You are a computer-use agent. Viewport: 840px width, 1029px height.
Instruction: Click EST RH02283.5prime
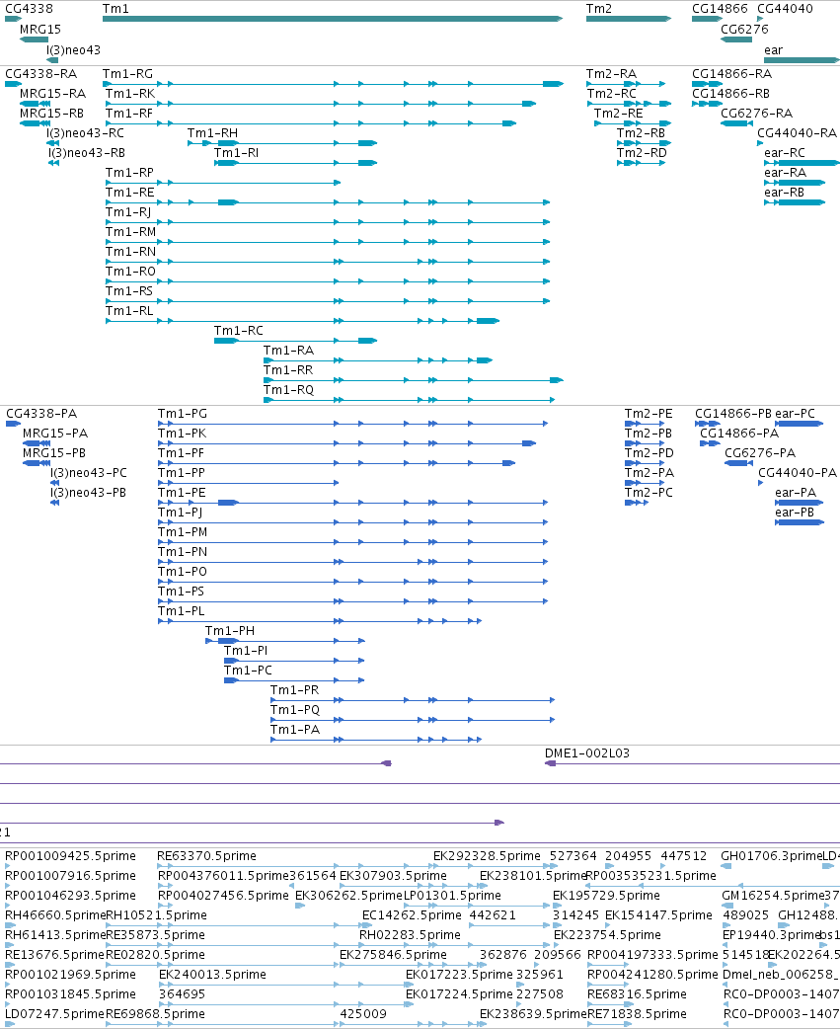click(x=410, y=935)
